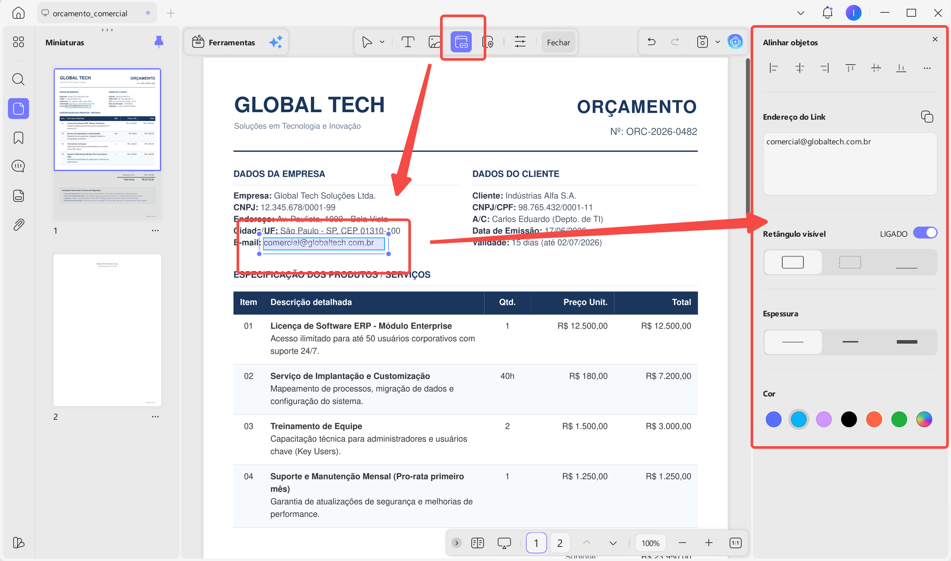Select the text editing tool
The width and height of the screenshot is (951, 561).
coord(408,42)
